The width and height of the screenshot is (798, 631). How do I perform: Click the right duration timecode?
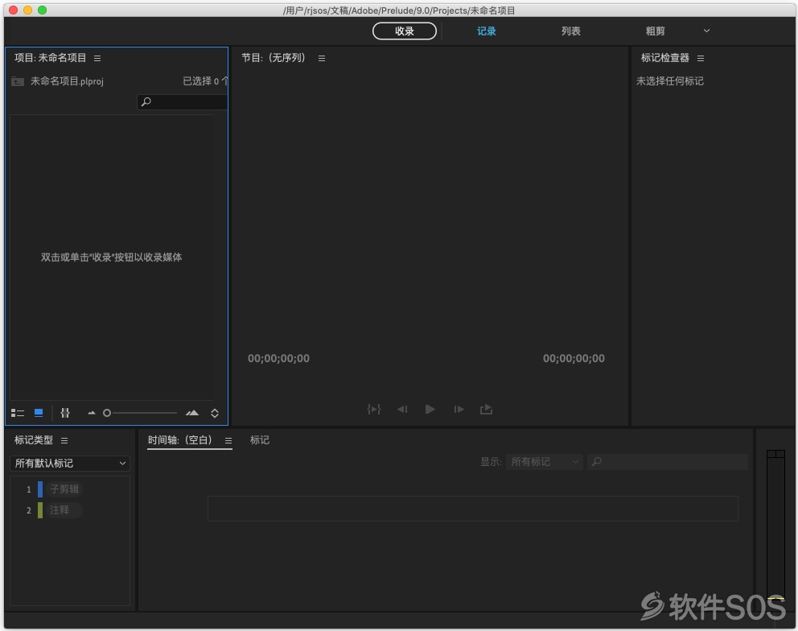574,358
